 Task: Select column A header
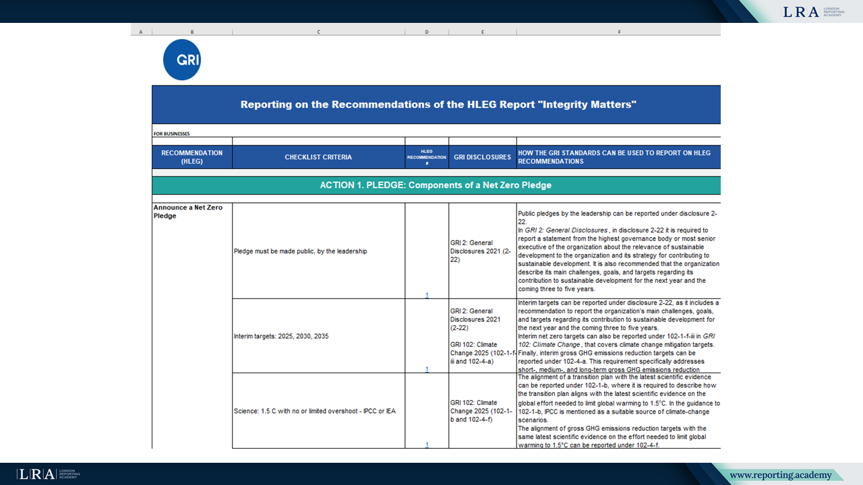141,32
